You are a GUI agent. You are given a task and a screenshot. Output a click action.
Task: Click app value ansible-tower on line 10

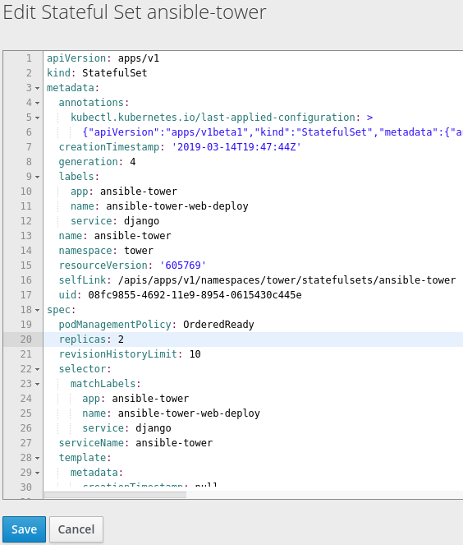[x=139, y=192]
